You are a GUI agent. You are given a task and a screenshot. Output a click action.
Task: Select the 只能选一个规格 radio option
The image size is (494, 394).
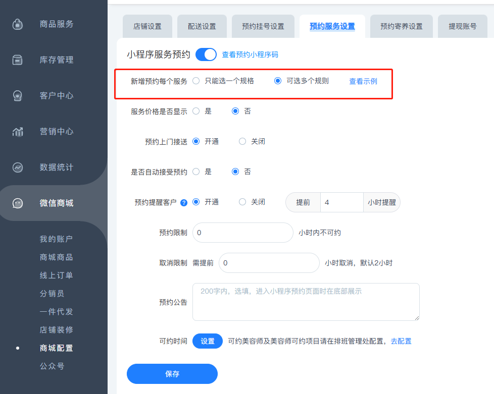pyautogui.click(x=196, y=81)
